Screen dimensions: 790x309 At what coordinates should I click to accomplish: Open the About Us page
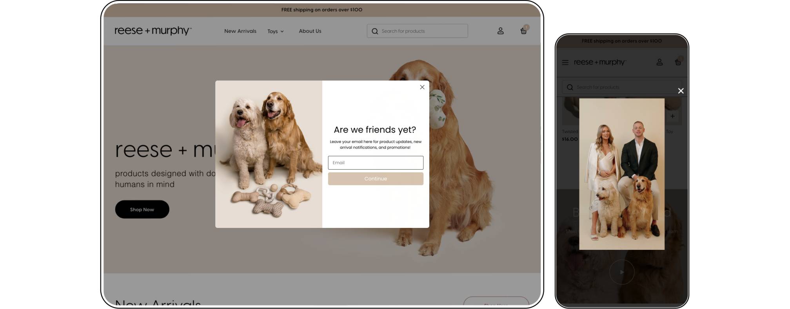point(310,31)
